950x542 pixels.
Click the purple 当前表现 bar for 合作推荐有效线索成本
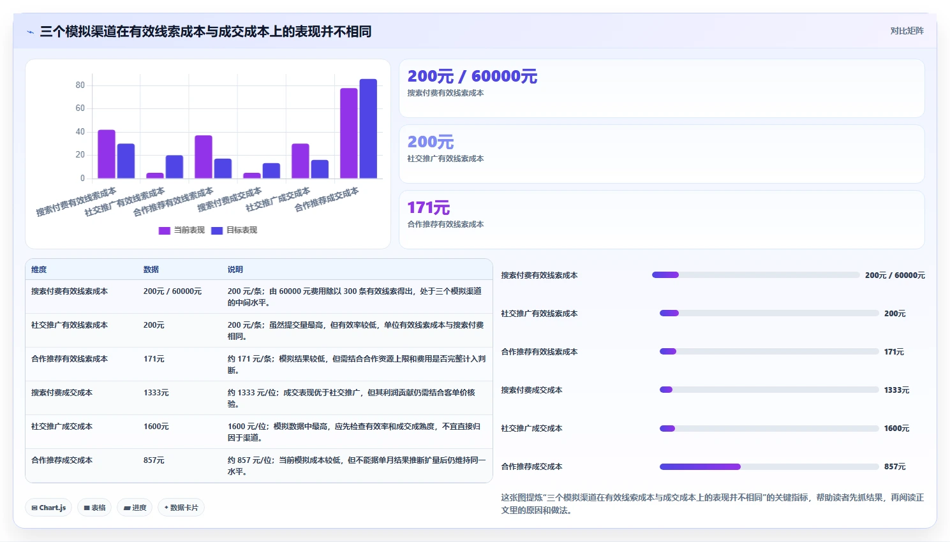point(204,157)
